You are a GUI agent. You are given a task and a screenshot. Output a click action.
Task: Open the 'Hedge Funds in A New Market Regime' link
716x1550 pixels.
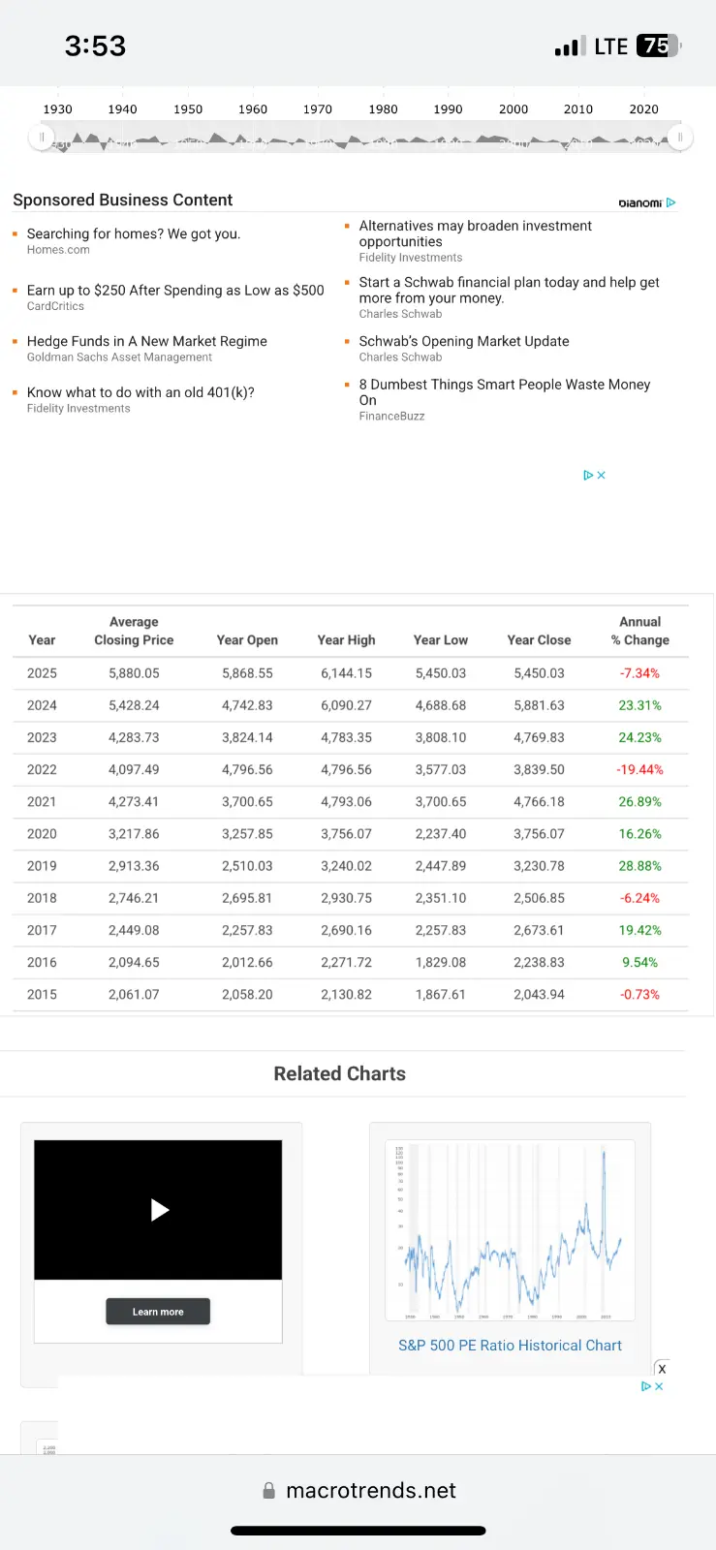(x=147, y=341)
